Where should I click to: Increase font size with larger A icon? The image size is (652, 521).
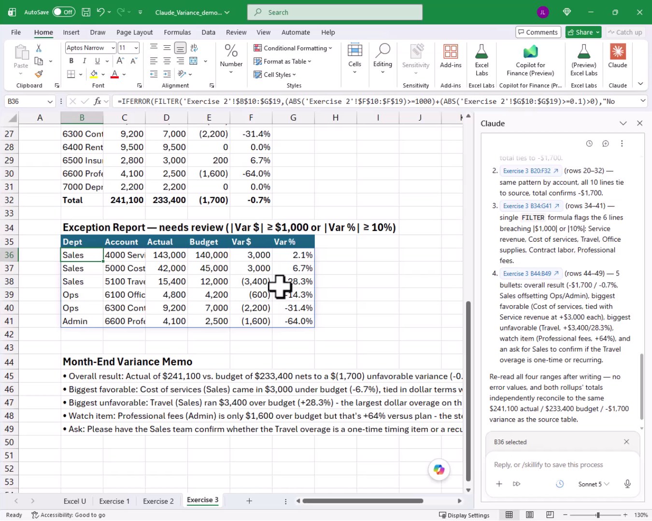pos(120,61)
